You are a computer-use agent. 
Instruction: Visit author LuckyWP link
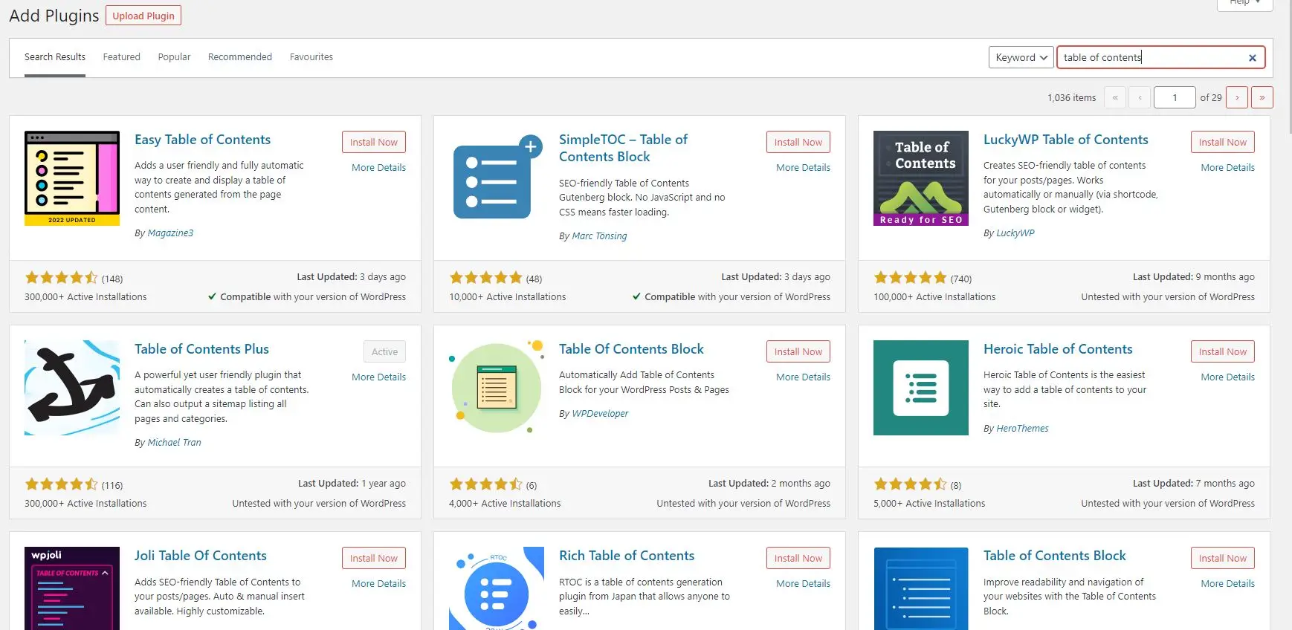(1015, 233)
